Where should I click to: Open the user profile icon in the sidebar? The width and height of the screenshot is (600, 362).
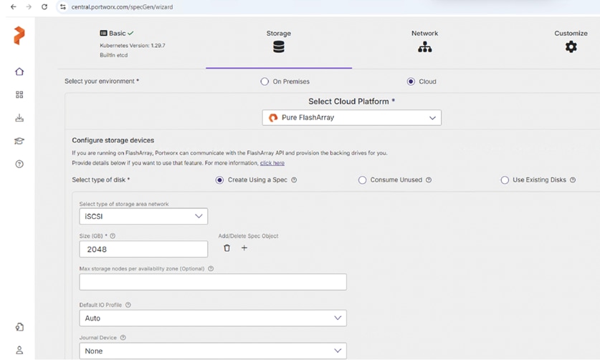(x=19, y=350)
